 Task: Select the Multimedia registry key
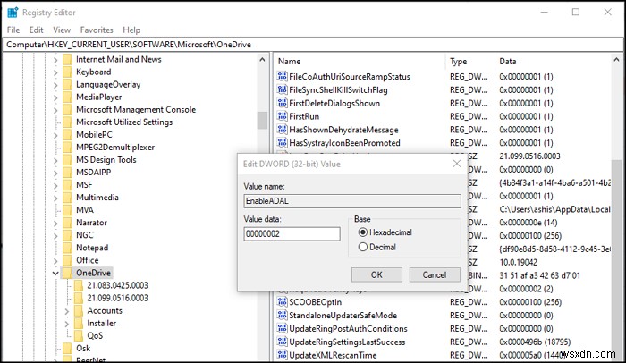pos(97,198)
